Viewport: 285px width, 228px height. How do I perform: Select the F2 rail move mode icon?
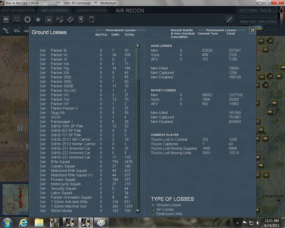17,30
